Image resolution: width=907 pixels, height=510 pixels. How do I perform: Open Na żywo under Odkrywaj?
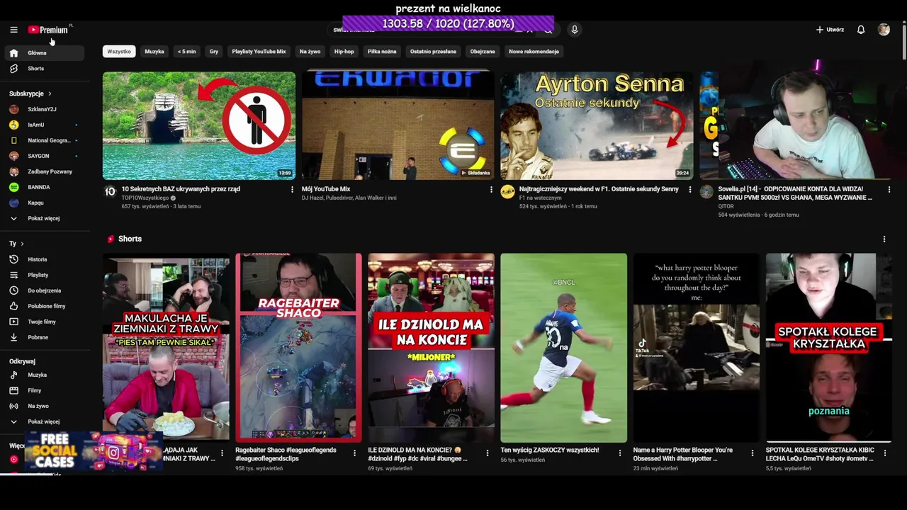pos(45,406)
